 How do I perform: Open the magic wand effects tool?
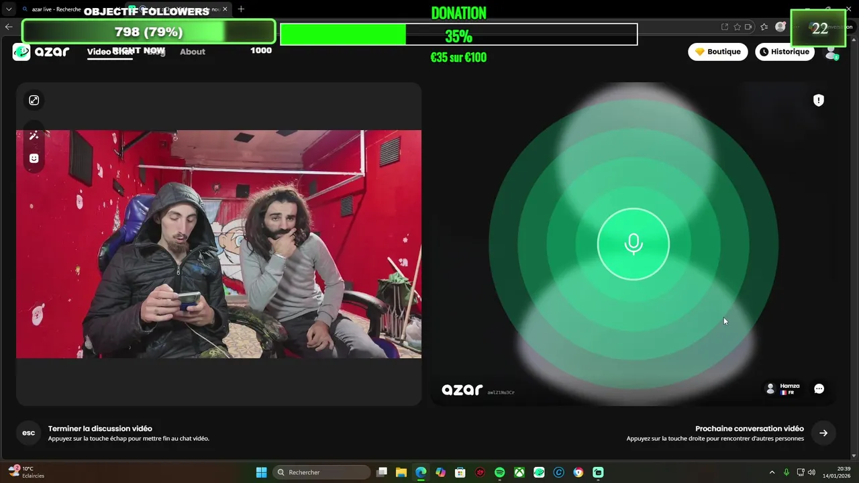34,136
